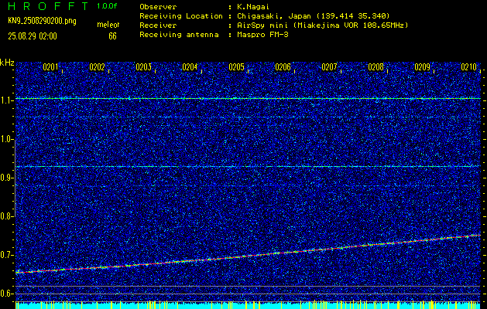Click the Maspro FM-3 antenna text

click(262, 35)
